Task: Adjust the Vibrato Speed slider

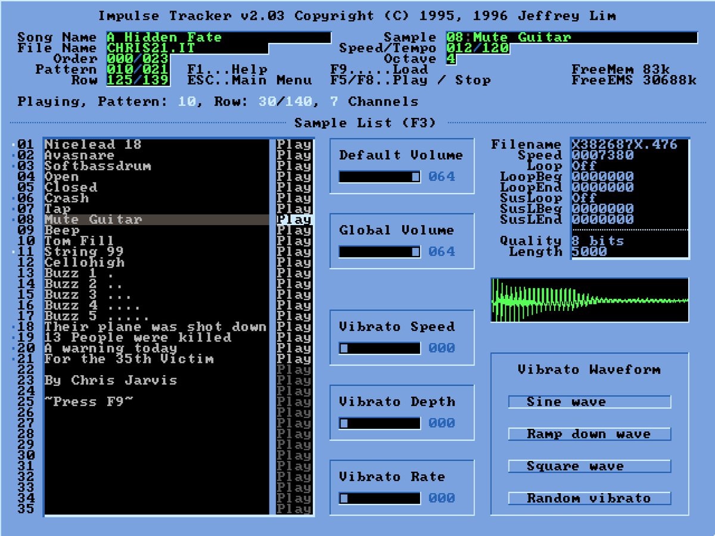Action: pyautogui.click(x=380, y=348)
